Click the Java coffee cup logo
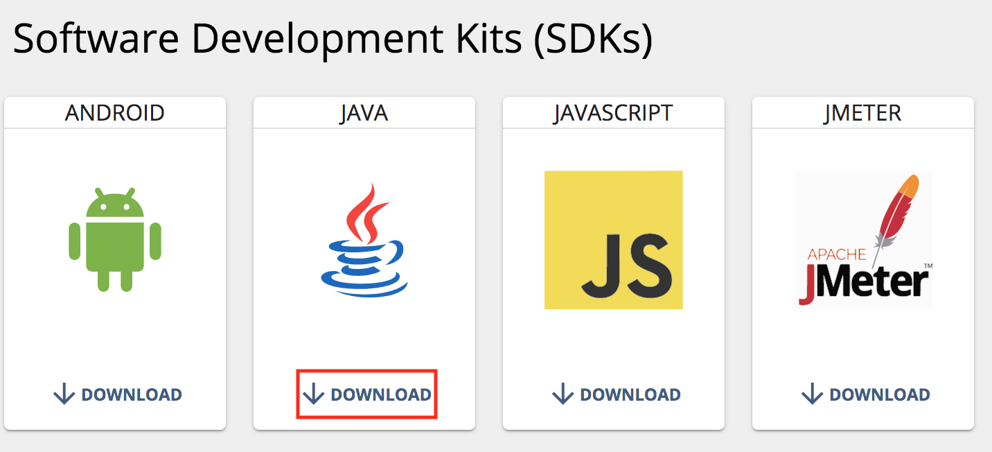This screenshot has height=452, width=992. tap(364, 240)
